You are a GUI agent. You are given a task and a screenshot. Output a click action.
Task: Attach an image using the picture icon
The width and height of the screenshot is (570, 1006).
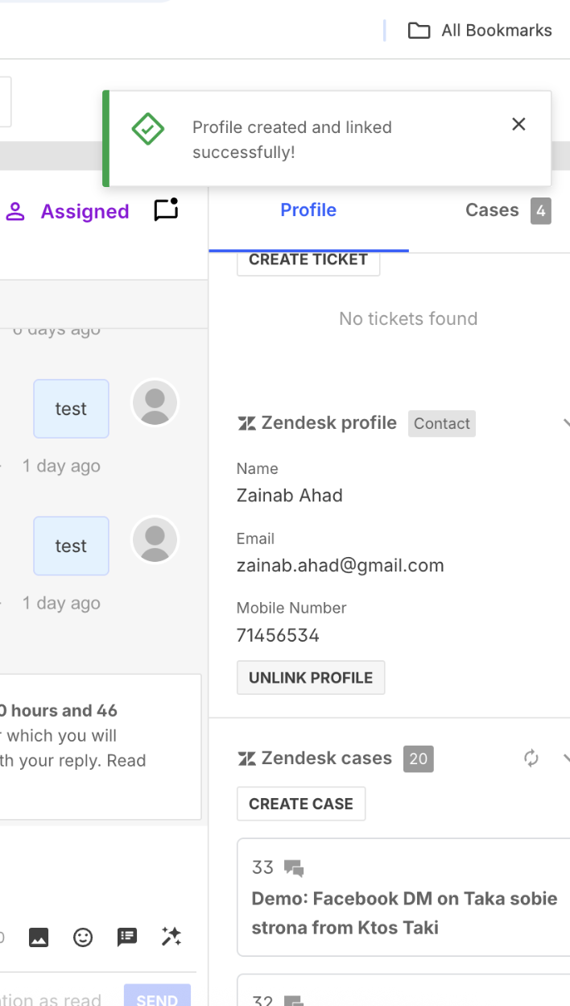(x=39, y=937)
